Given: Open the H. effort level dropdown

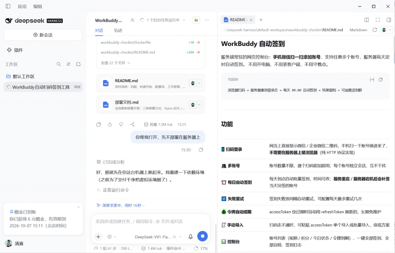Looking at the screenshot, I should [x=177, y=237].
